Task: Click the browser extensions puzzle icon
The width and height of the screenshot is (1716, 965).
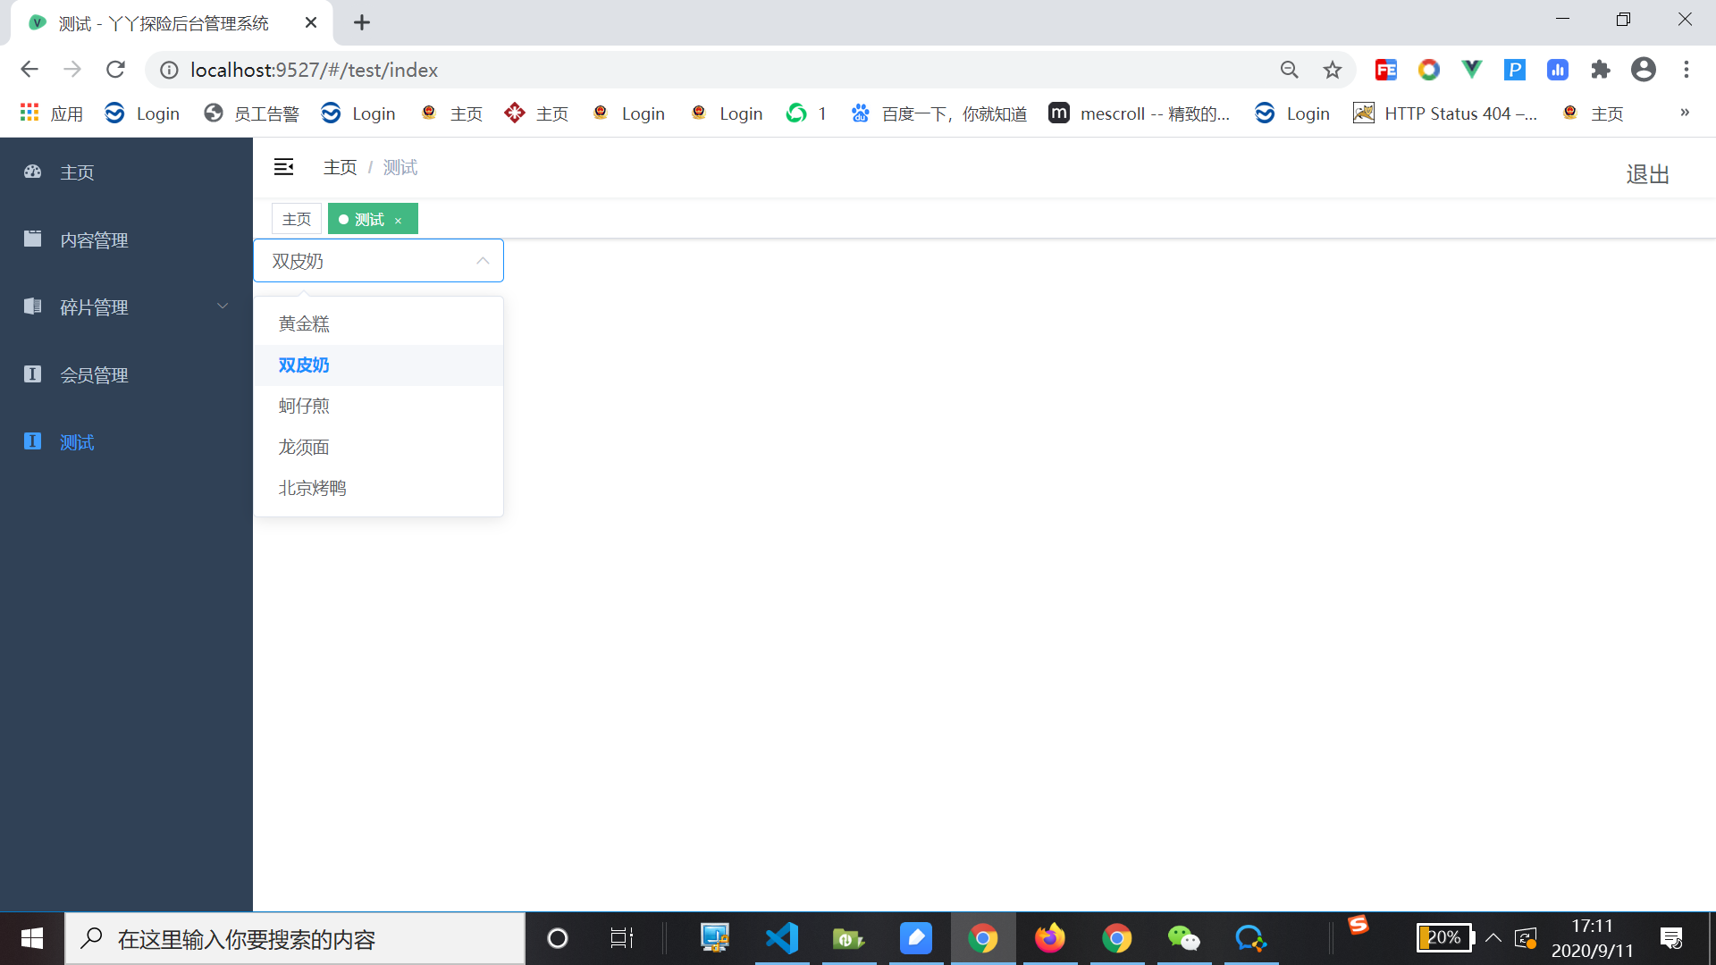Action: pos(1601,69)
